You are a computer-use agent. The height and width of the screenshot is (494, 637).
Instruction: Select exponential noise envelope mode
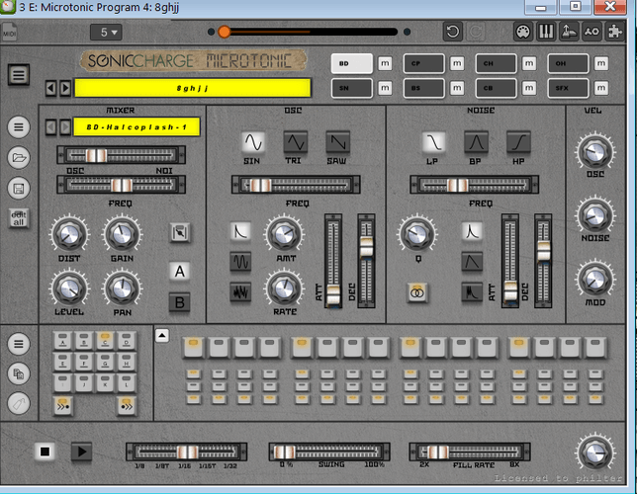472,231
